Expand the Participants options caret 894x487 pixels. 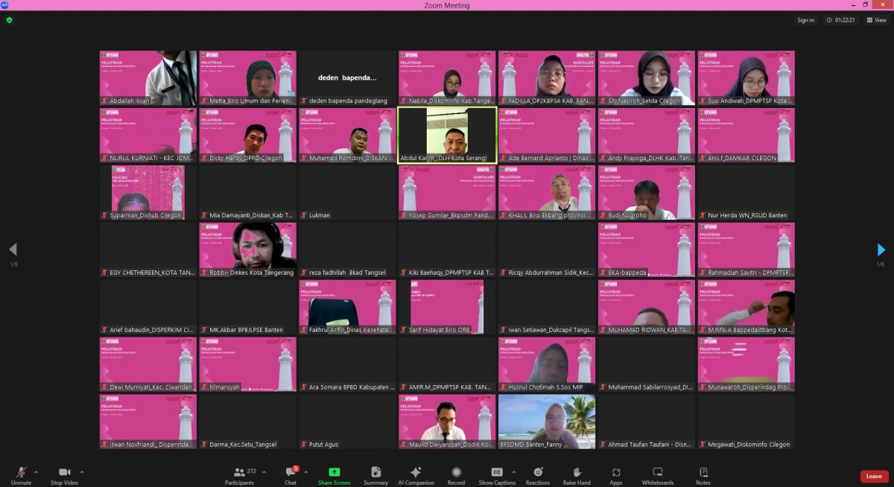click(x=264, y=472)
